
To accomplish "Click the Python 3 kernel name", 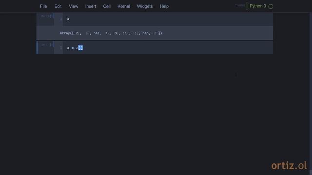I will (x=258, y=6).
